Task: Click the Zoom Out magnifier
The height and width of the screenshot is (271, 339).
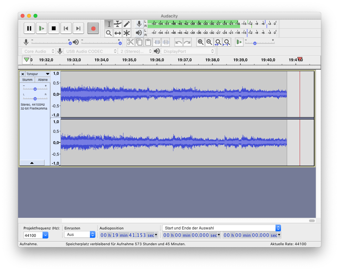Action: pyautogui.click(x=209, y=42)
